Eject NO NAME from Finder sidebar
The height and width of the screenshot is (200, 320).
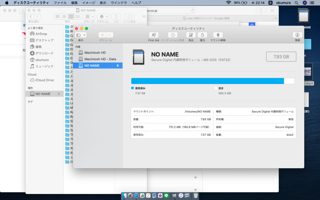point(59,94)
